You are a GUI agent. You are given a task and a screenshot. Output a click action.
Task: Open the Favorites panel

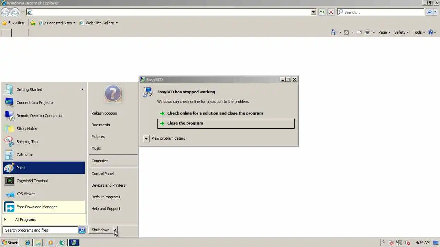tap(13, 23)
